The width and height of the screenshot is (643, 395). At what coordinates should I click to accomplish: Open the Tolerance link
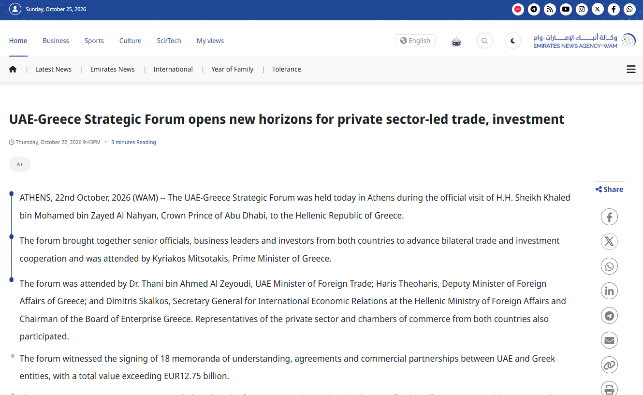click(287, 69)
